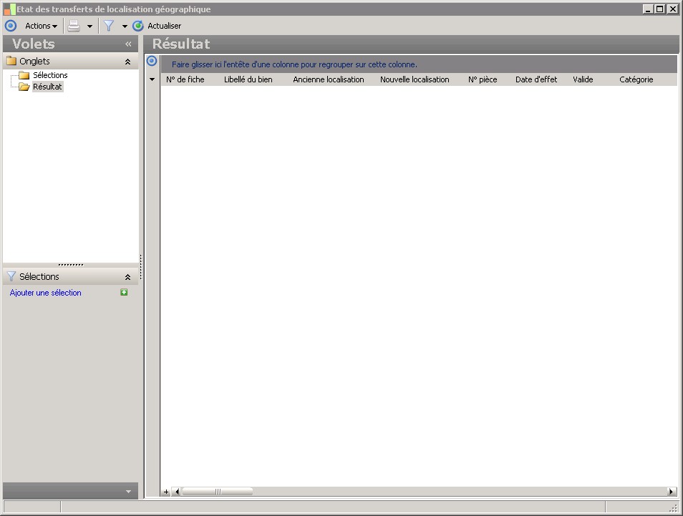The height and width of the screenshot is (516, 683).
Task: Sort by N° de fiche column
Action: [185, 79]
